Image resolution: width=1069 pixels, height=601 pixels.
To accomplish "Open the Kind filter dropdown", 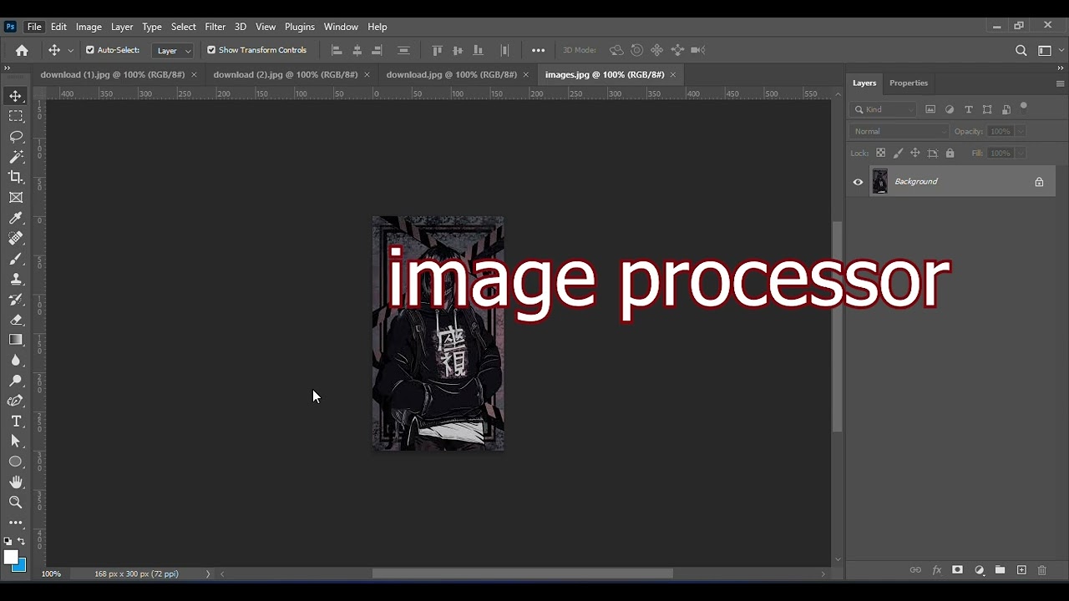I will [884, 109].
